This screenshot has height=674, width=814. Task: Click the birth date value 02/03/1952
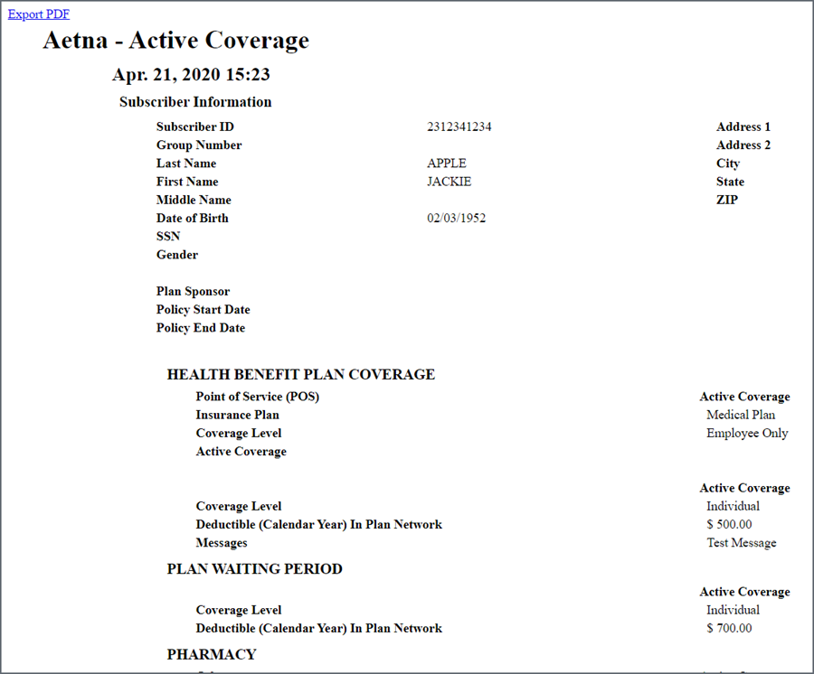pyautogui.click(x=457, y=219)
